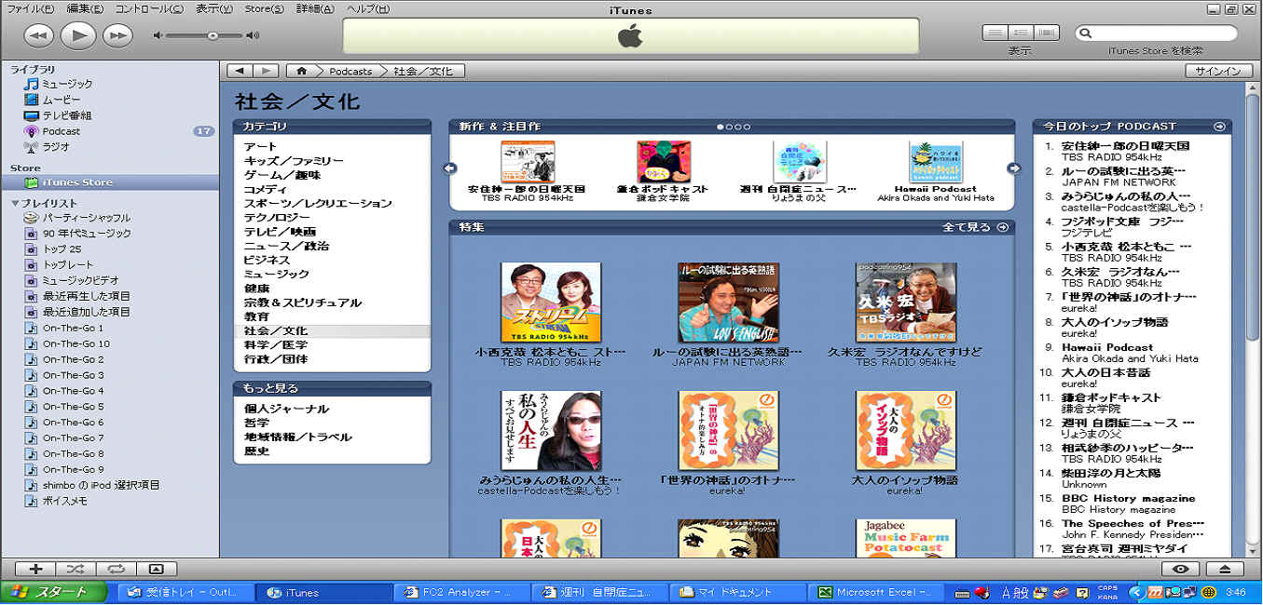Open shimbo の iPod 選択項目 playlist
This screenshot has height=605, width=1263.
92,485
